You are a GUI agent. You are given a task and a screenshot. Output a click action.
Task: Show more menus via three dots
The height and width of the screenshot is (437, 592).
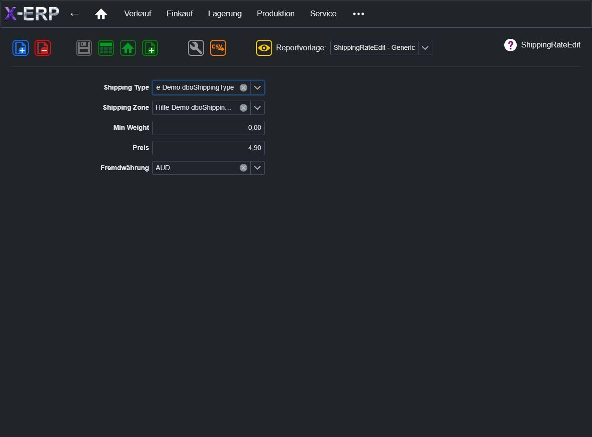pyautogui.click(x=359, y=14)
